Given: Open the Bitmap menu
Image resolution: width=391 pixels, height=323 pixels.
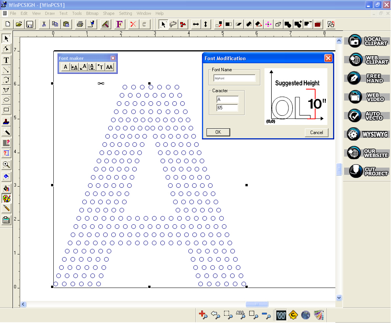Looking at the screenshot, I should point(92,13).
